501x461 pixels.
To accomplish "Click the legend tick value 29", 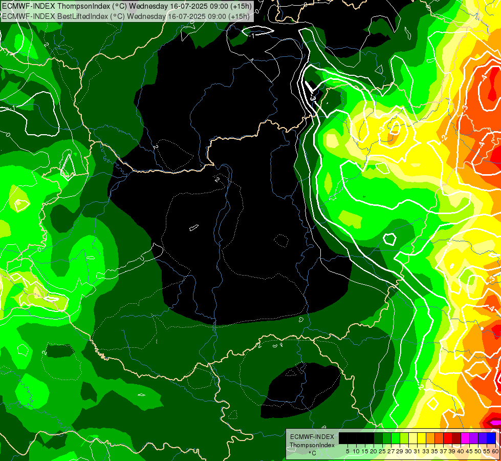I will (400, 451).
